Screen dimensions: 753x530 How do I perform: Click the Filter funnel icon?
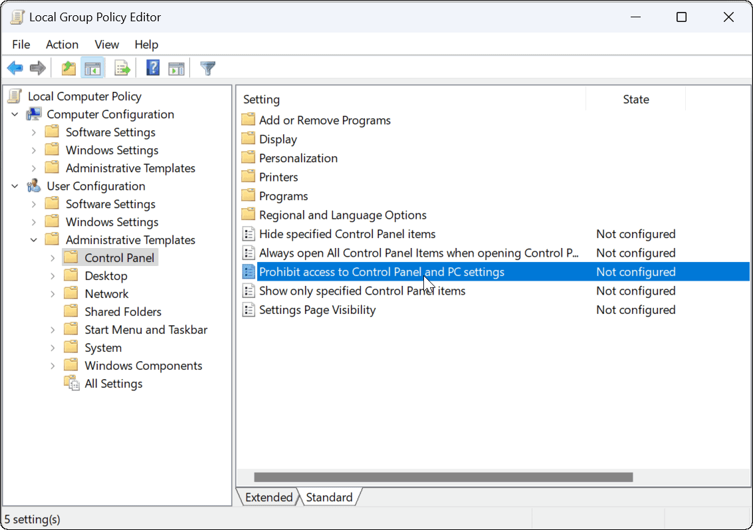pos(208,68)
